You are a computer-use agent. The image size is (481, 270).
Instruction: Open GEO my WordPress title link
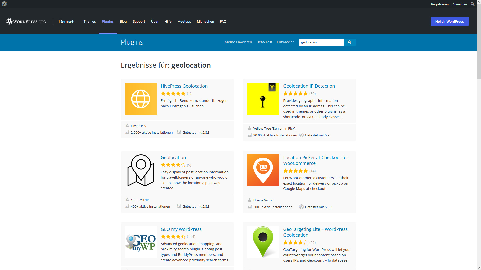[181, 229]
